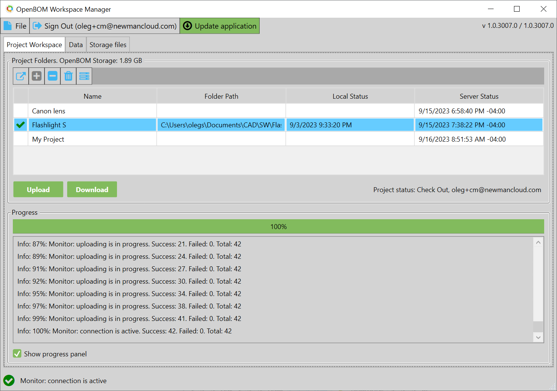
Task: Click the plus icon to add a project folder
Action: click(x=37, y=76)
